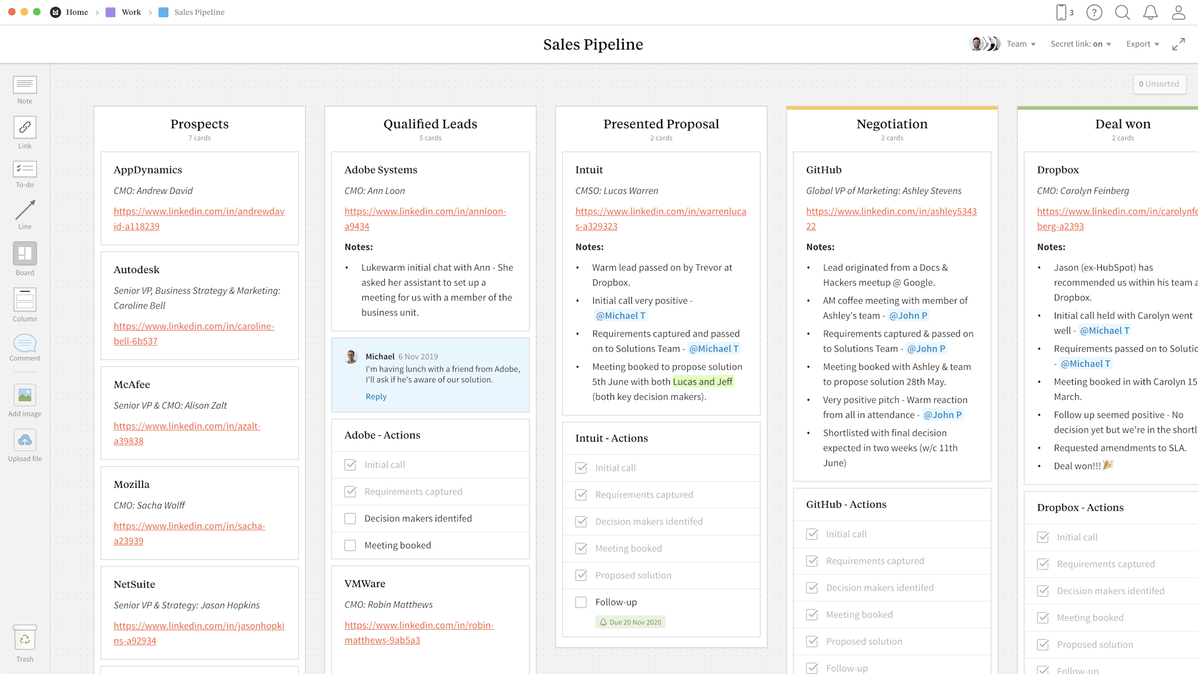Open the search magnifier icon

[1123, 12]
